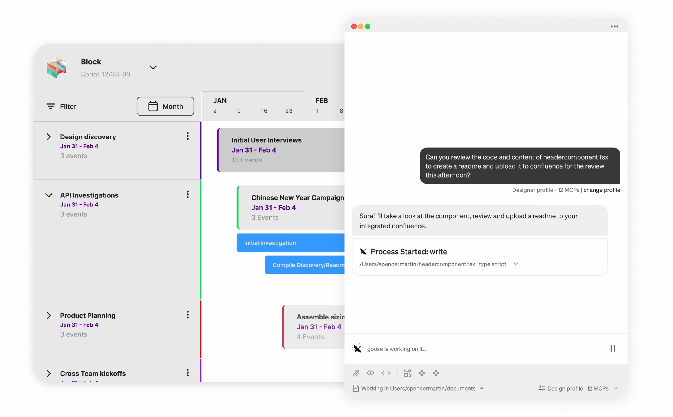Open the Design profile 12 MCPs selector
This screenshot has width=673, height=417.
coord(578,388)
